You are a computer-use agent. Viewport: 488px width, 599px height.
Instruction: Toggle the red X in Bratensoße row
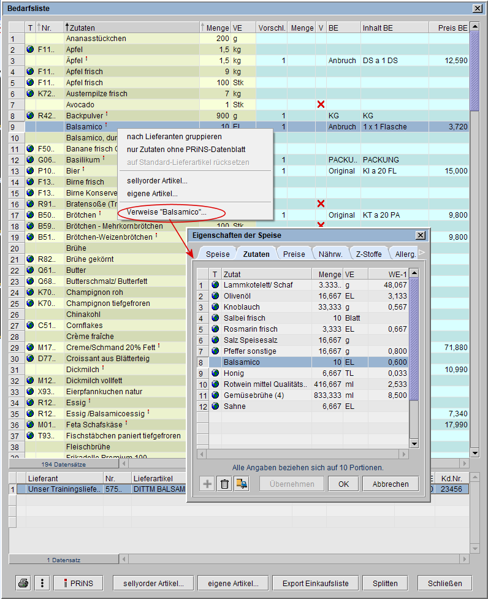coord(321,204)
